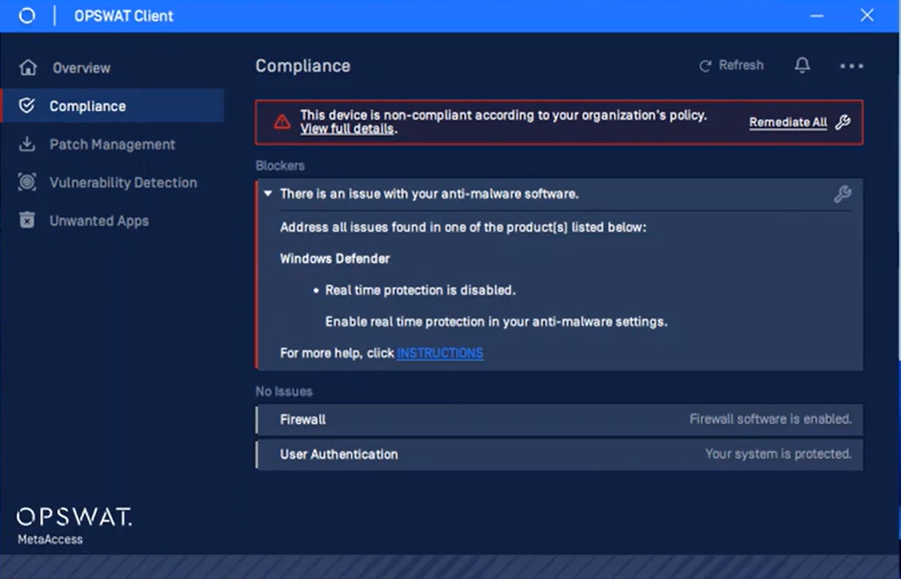Click 'This device is non-compliant' warning text
Screen dimensions: 901x579
[504, 115]
